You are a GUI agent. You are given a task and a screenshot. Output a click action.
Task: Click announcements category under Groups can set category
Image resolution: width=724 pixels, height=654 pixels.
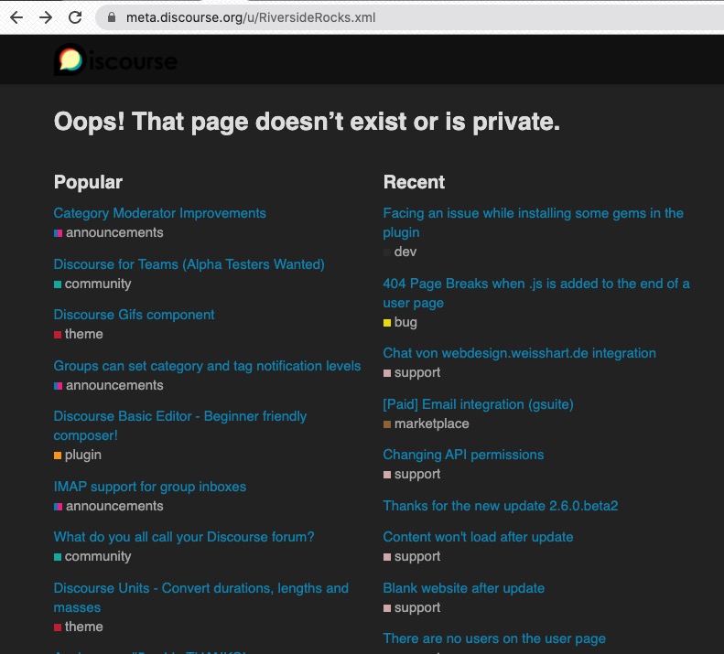(109, 385)
